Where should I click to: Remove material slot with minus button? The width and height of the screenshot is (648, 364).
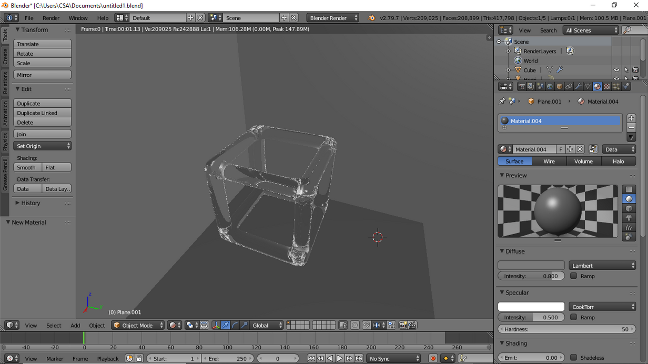click(x=631, y=128)
